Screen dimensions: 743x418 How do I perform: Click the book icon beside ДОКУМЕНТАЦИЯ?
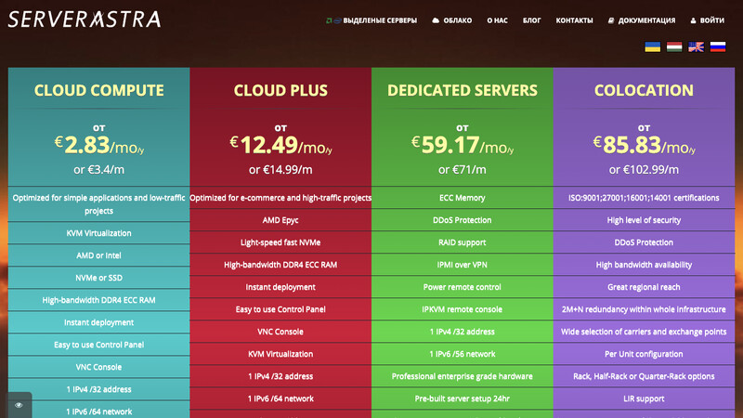[611, 20]
